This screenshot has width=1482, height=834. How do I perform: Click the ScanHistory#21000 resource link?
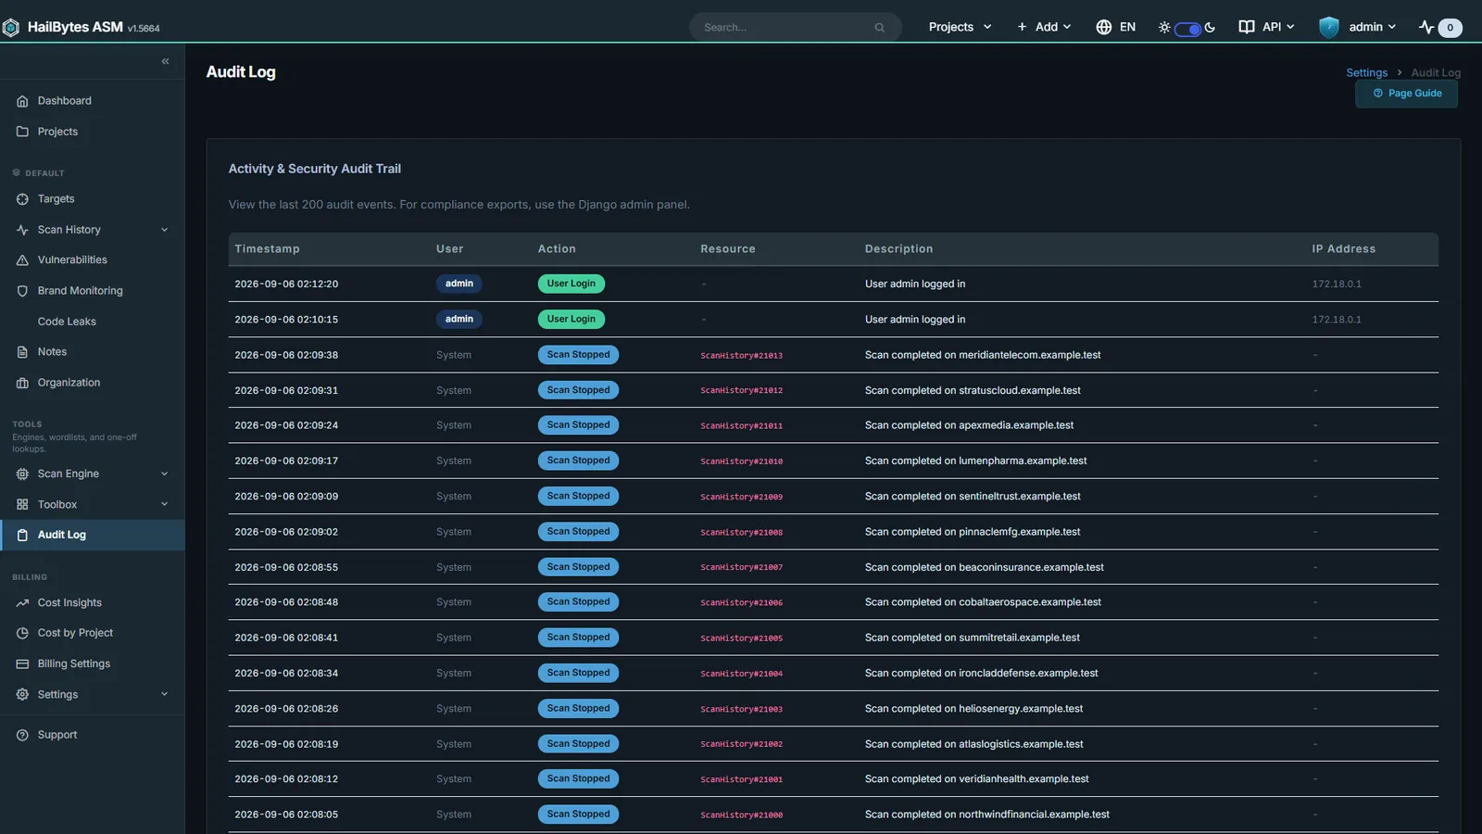[741, 815]
